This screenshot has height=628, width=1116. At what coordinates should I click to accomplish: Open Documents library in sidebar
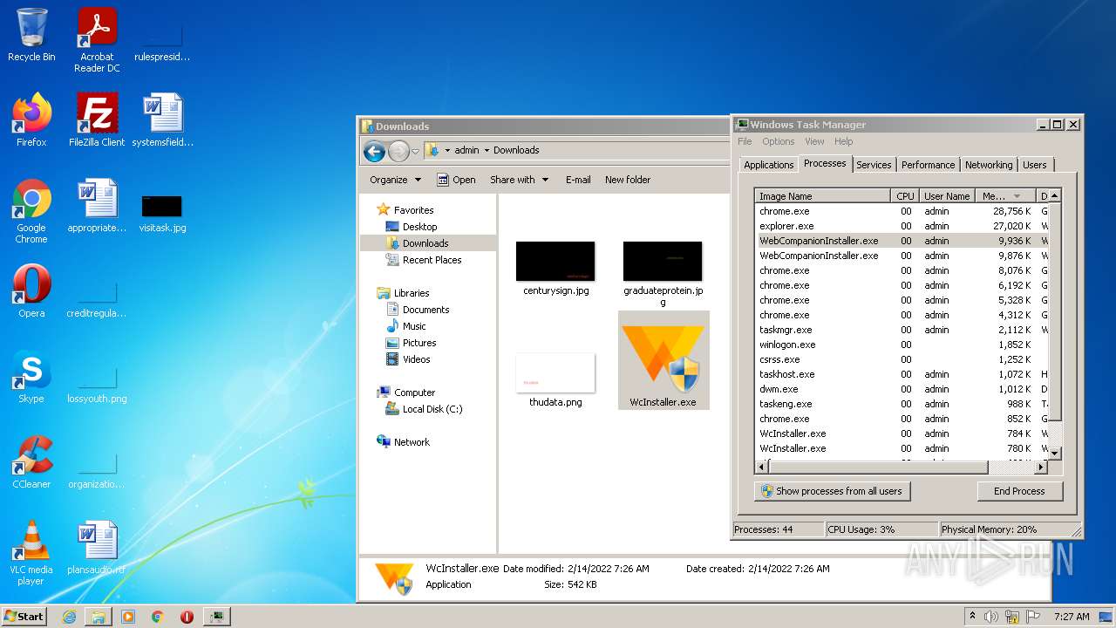425,310
